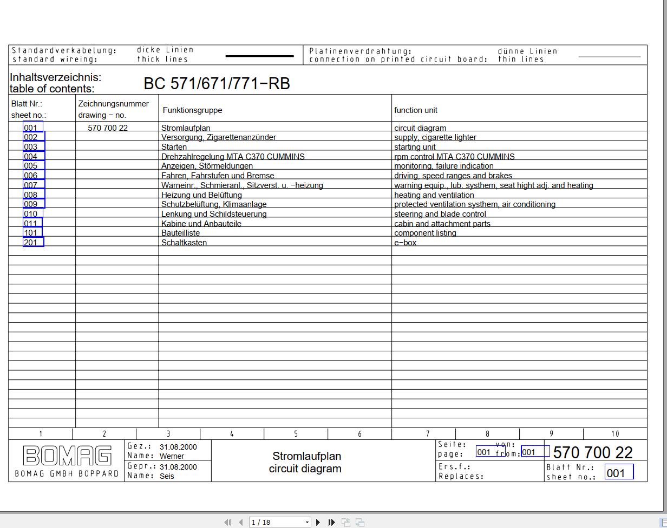Select 'Bauteilliste' text
Viewport: 667px width, 528px height.
point(180,233)
